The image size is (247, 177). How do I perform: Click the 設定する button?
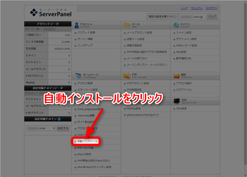(x=63, y=128)
